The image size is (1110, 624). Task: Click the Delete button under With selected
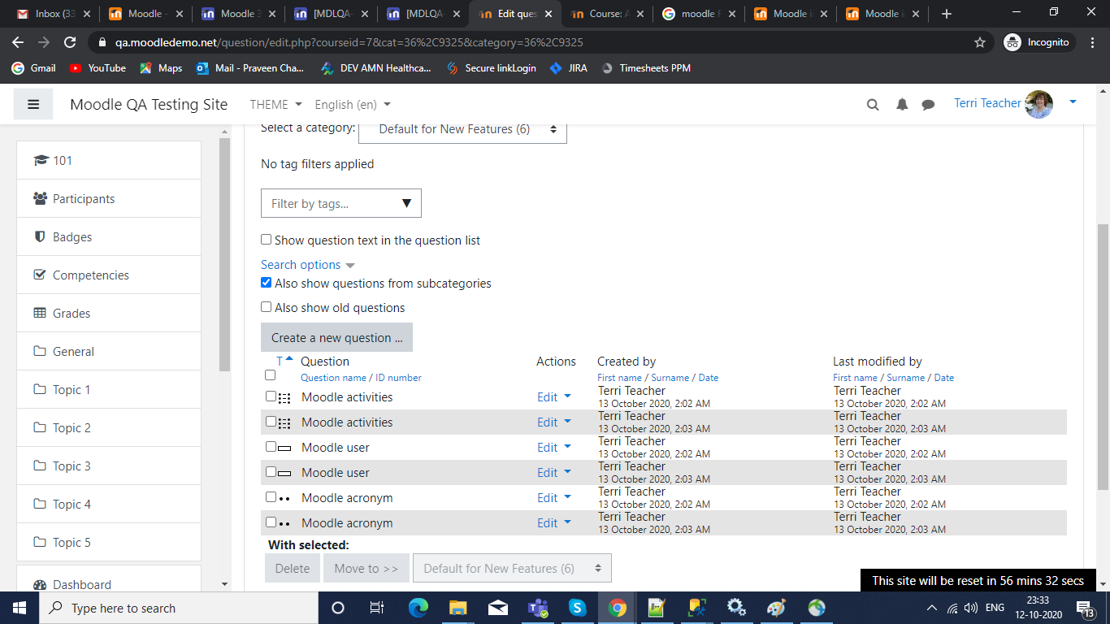[292, 569]
